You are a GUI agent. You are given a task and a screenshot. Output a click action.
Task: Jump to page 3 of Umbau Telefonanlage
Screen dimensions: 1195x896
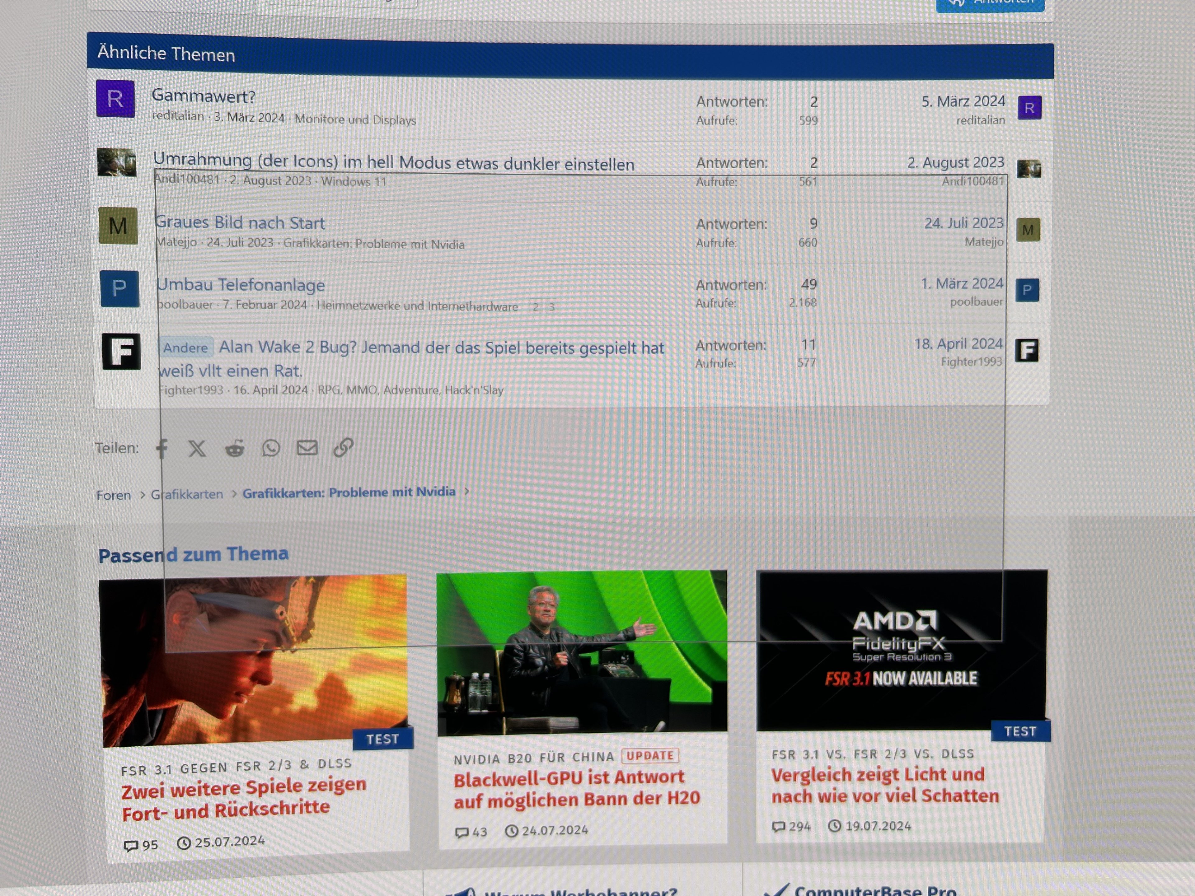[551, 307]
